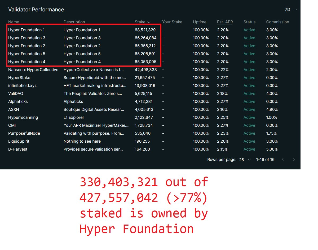Click the Active status of Alphaticks
The width and height of the screenshot is (318, 250).
click(x=249, y=102)
